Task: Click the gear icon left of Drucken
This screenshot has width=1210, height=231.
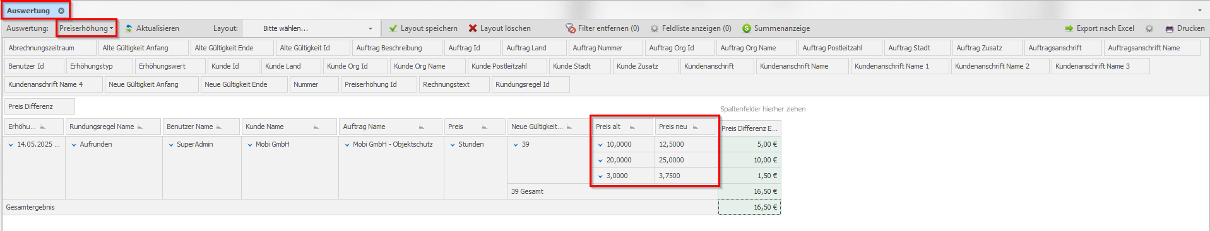Action: pyautogui.click(x=1149, y=28)
